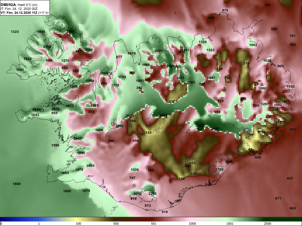Click the map value 1998
This screenshot has height=226, width=302.
point(41,32)
